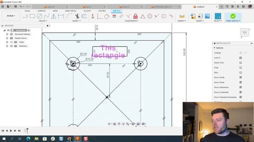Open Microsoft Edge from the taskbar
This screenshot has width=254, height=142.
pos(28,138)
